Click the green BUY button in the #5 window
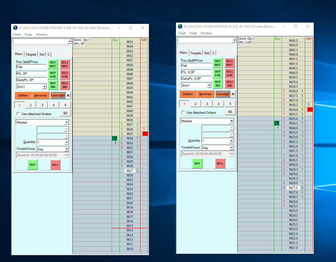 [33, 165]
